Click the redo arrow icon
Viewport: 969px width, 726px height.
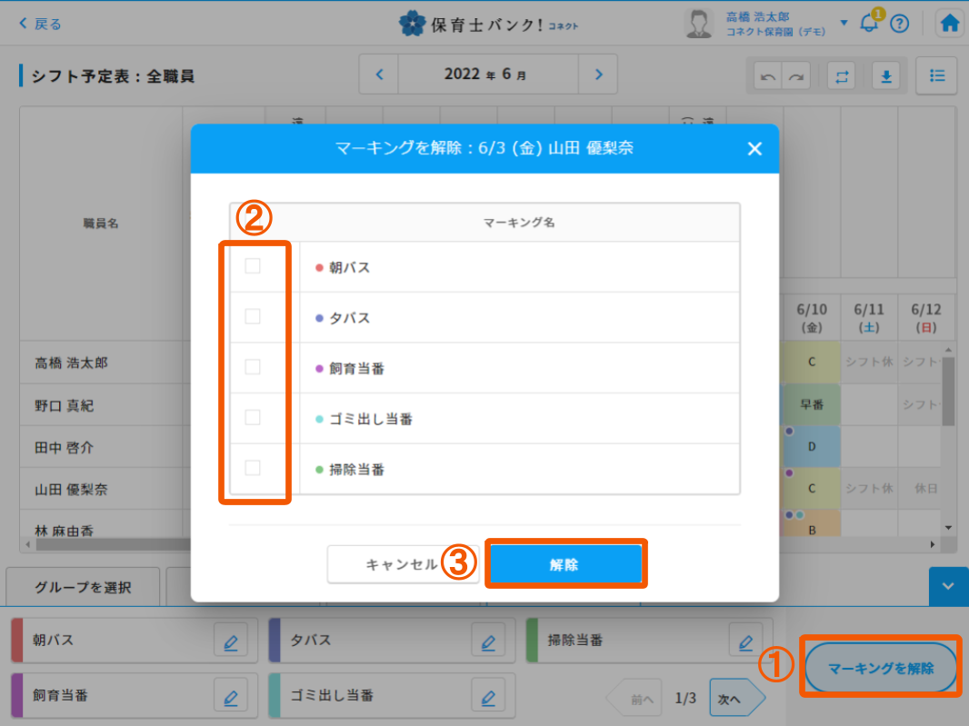(x=795, y=77)
